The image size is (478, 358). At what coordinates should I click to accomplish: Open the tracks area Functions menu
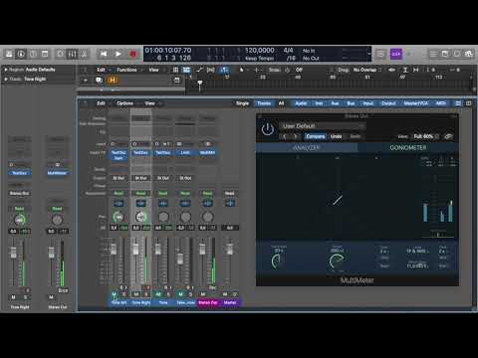click(126, 70)
